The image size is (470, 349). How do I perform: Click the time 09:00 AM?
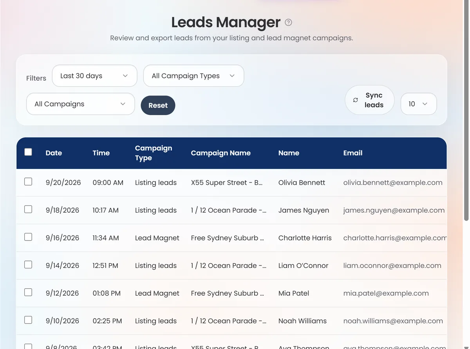108,183
